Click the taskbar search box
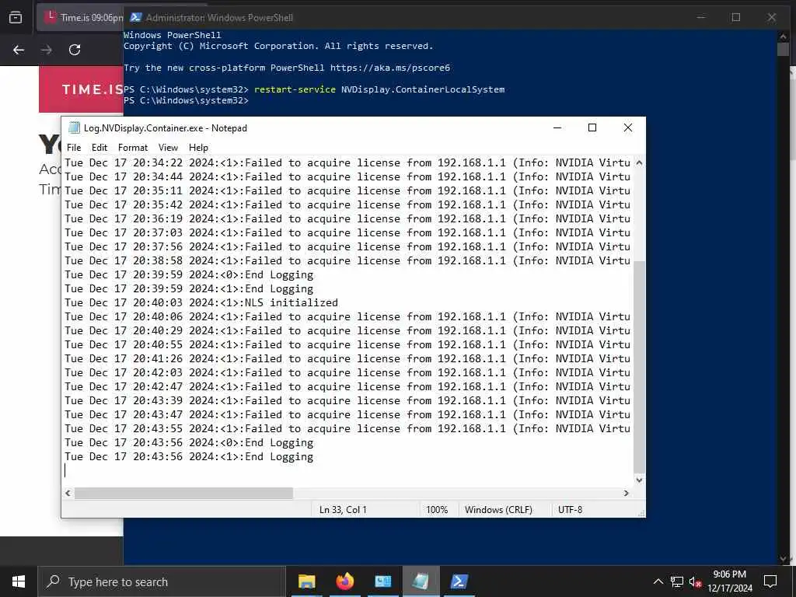The height and width of the screenshot is (597, 796). pos(162,581)
